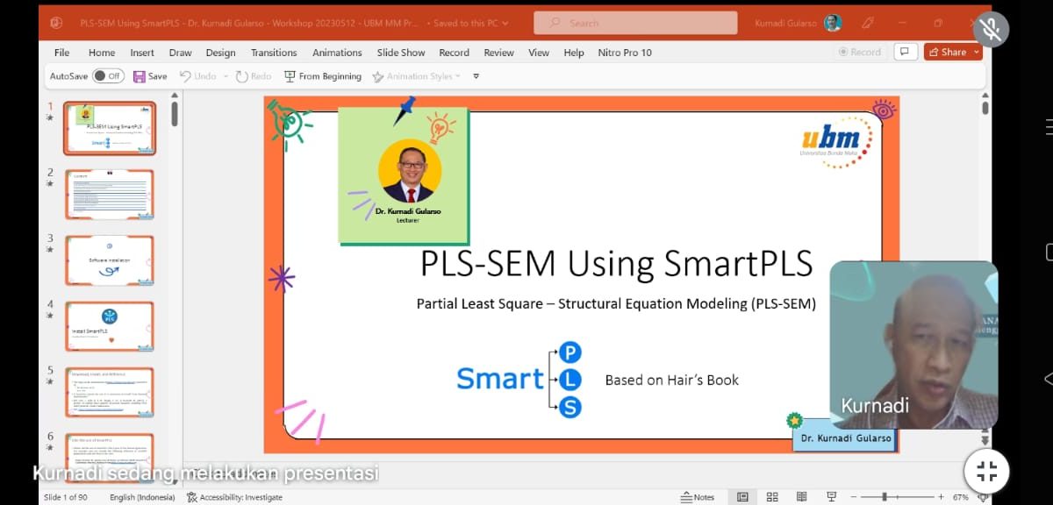Start Slide Show from status bar icon
Viewport: 1053px width, 505px height.
coord(829,497)
